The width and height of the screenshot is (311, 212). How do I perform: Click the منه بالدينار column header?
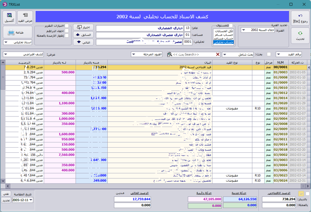click(91, 63)
